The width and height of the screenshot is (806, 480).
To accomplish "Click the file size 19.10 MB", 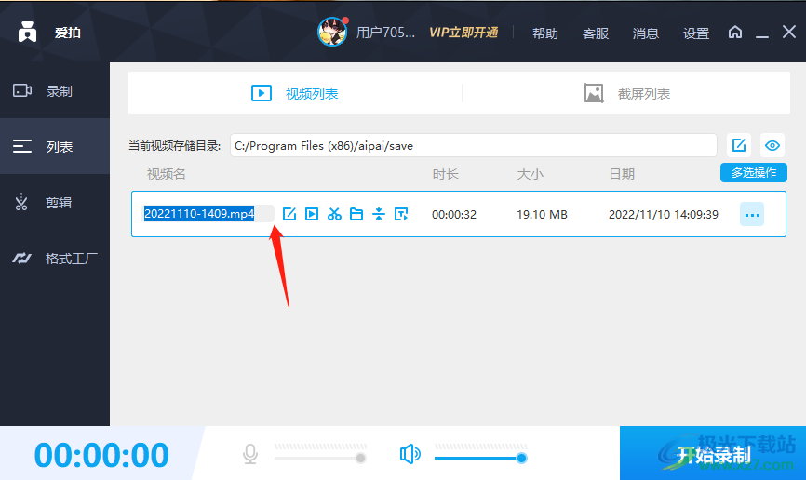I will [542, 214].
